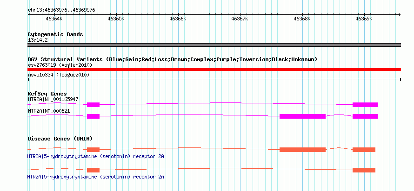Open the nsv510334 (Teague2010) variant label
Image resolution: width=414 pixels, height=191 pixels.
tap(59, 75)
